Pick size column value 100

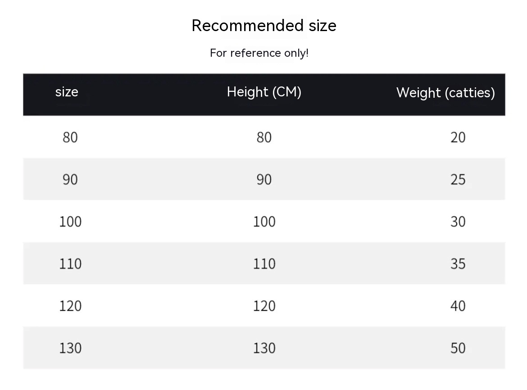[70, 222]
